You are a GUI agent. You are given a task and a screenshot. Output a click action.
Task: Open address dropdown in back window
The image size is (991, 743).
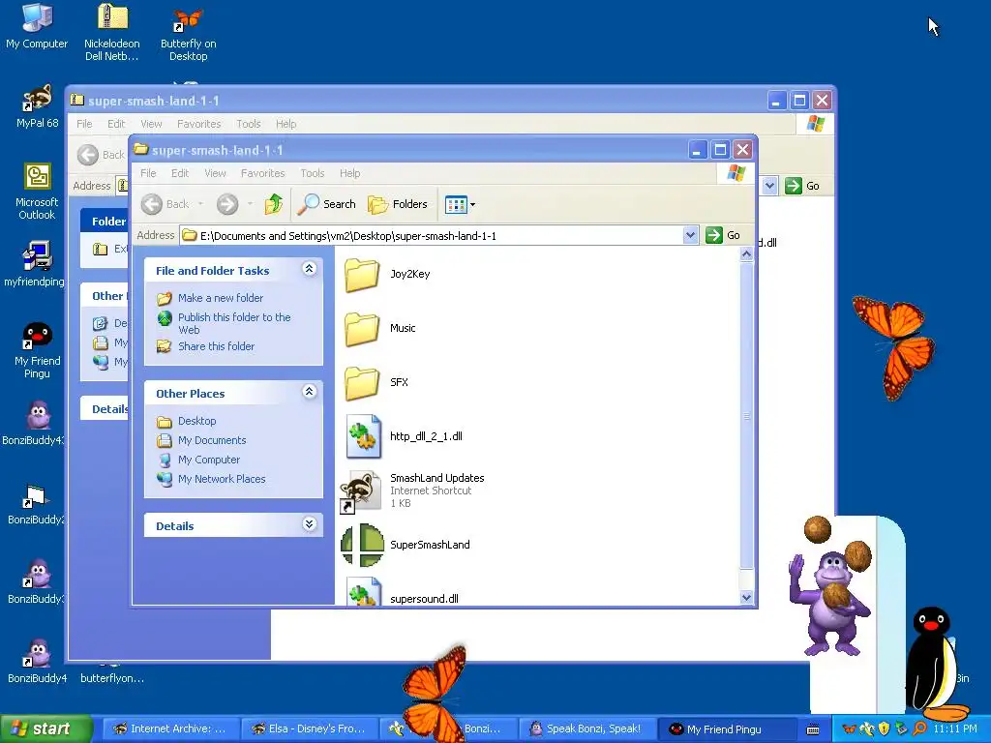pos(769,186)
